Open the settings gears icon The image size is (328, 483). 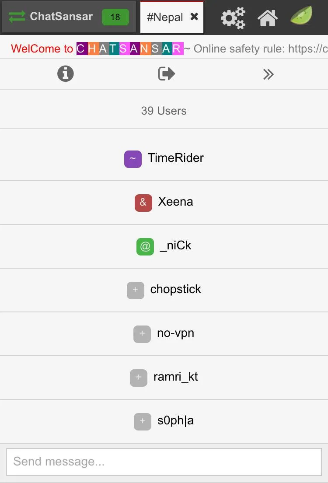coord(233,17)
